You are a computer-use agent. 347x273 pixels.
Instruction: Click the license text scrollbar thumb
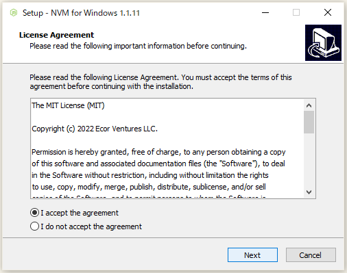coord(309,122)
